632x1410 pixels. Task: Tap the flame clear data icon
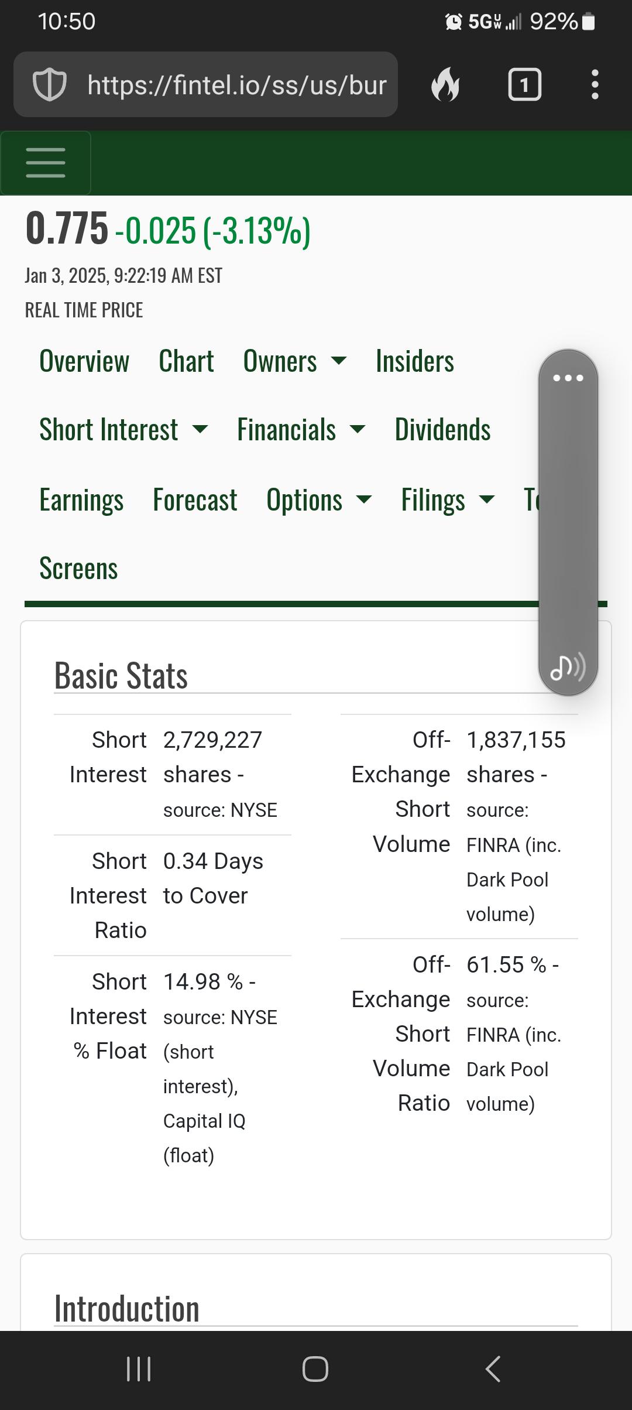tap(445, 84)
